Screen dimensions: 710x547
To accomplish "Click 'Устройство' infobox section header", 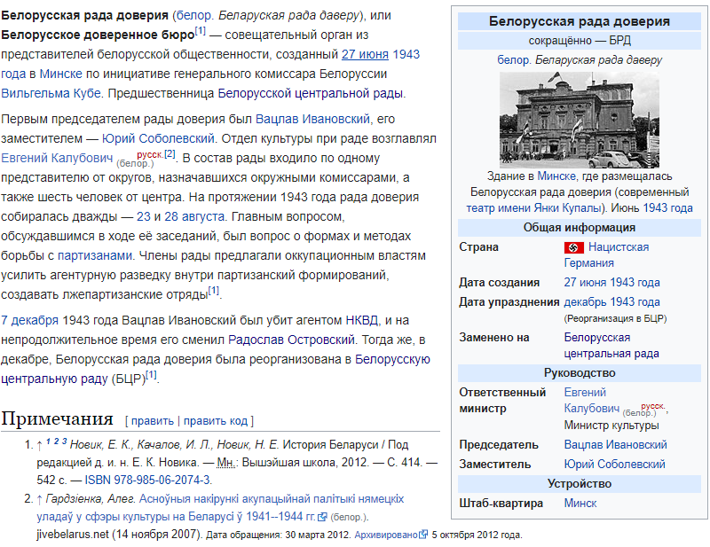I will coord(580,484).
